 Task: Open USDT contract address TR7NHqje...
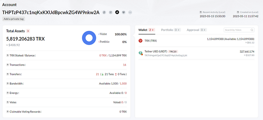point(166,55)
